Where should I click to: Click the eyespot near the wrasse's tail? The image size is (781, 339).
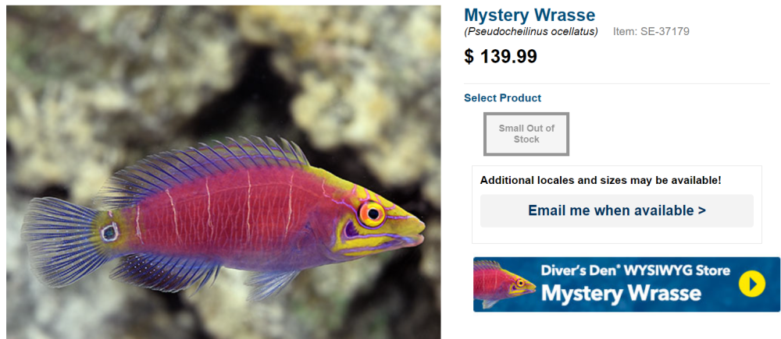pos(109,232)
